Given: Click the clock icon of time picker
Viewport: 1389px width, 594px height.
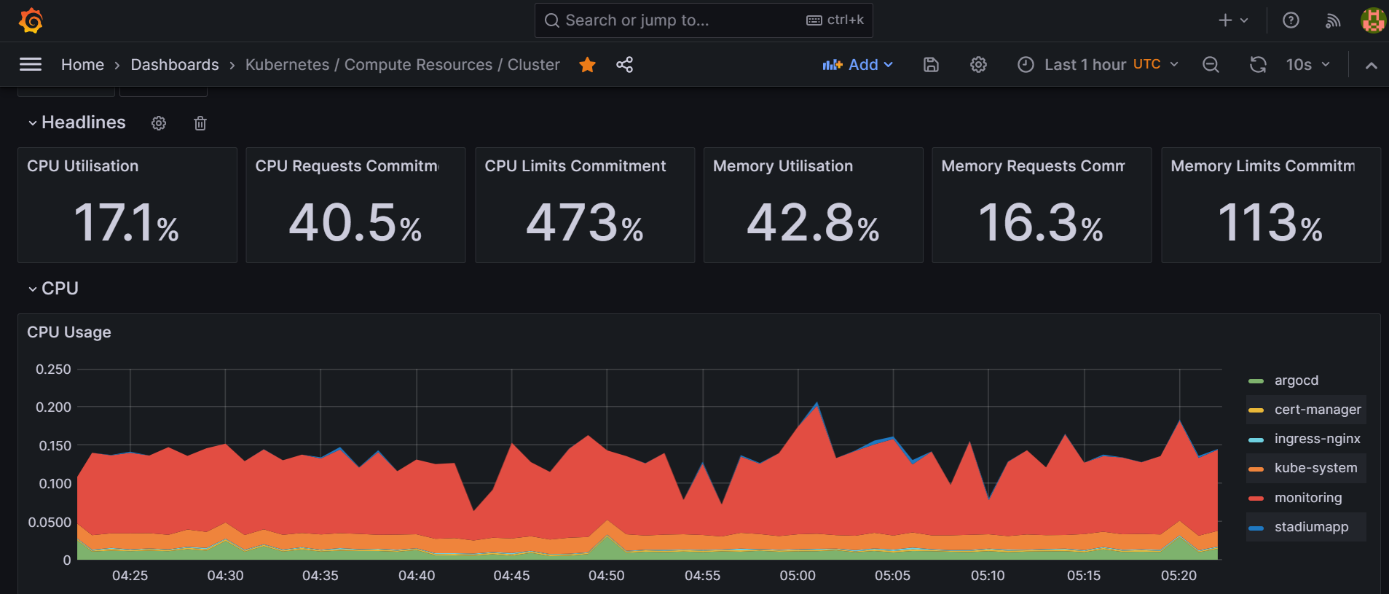Looking at the screenshot, I should pyautogui.click(x=1026, y=65).
